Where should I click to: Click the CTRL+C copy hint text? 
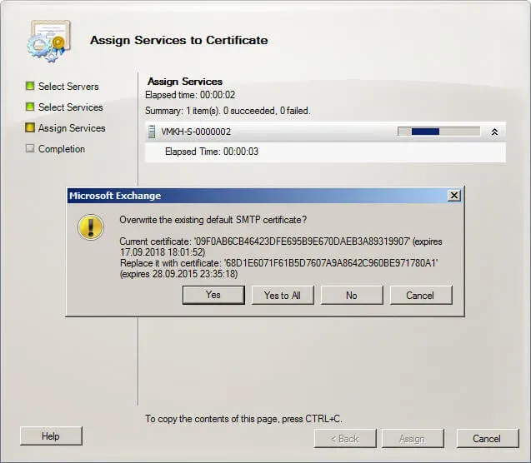[243, 419]
